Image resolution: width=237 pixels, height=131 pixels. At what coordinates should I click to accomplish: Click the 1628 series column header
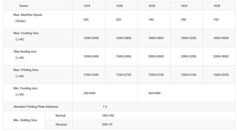click(152, 6)
